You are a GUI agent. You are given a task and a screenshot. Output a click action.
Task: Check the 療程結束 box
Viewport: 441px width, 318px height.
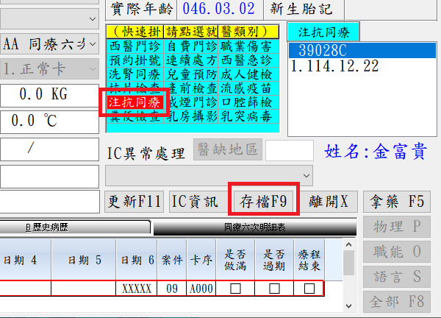coord(309,289)
